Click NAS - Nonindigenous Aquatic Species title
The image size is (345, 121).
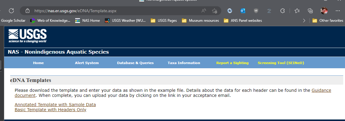(58, 52)
